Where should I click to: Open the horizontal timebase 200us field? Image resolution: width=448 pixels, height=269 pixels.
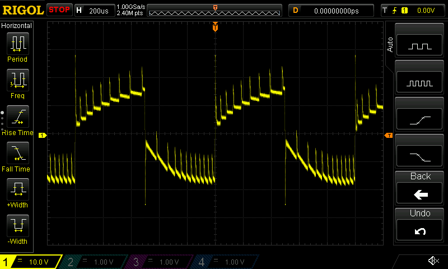click(x=95, y=11)
